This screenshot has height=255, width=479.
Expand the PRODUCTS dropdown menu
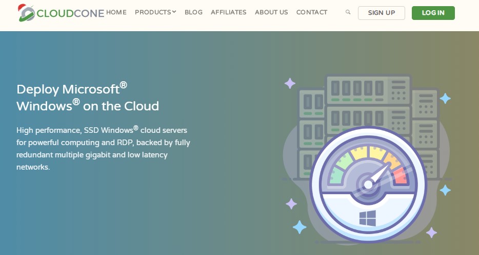coord(155,12)
